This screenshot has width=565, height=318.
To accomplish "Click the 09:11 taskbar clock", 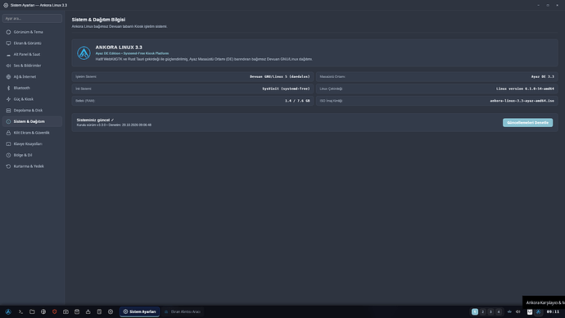I will click(x=553, y=312).
